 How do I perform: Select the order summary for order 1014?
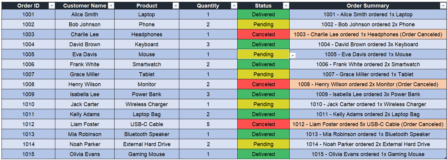click(368, 144)
